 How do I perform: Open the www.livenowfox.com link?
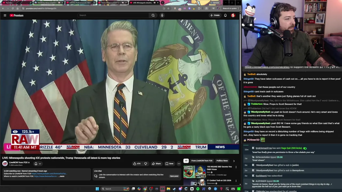click(46, 176)
